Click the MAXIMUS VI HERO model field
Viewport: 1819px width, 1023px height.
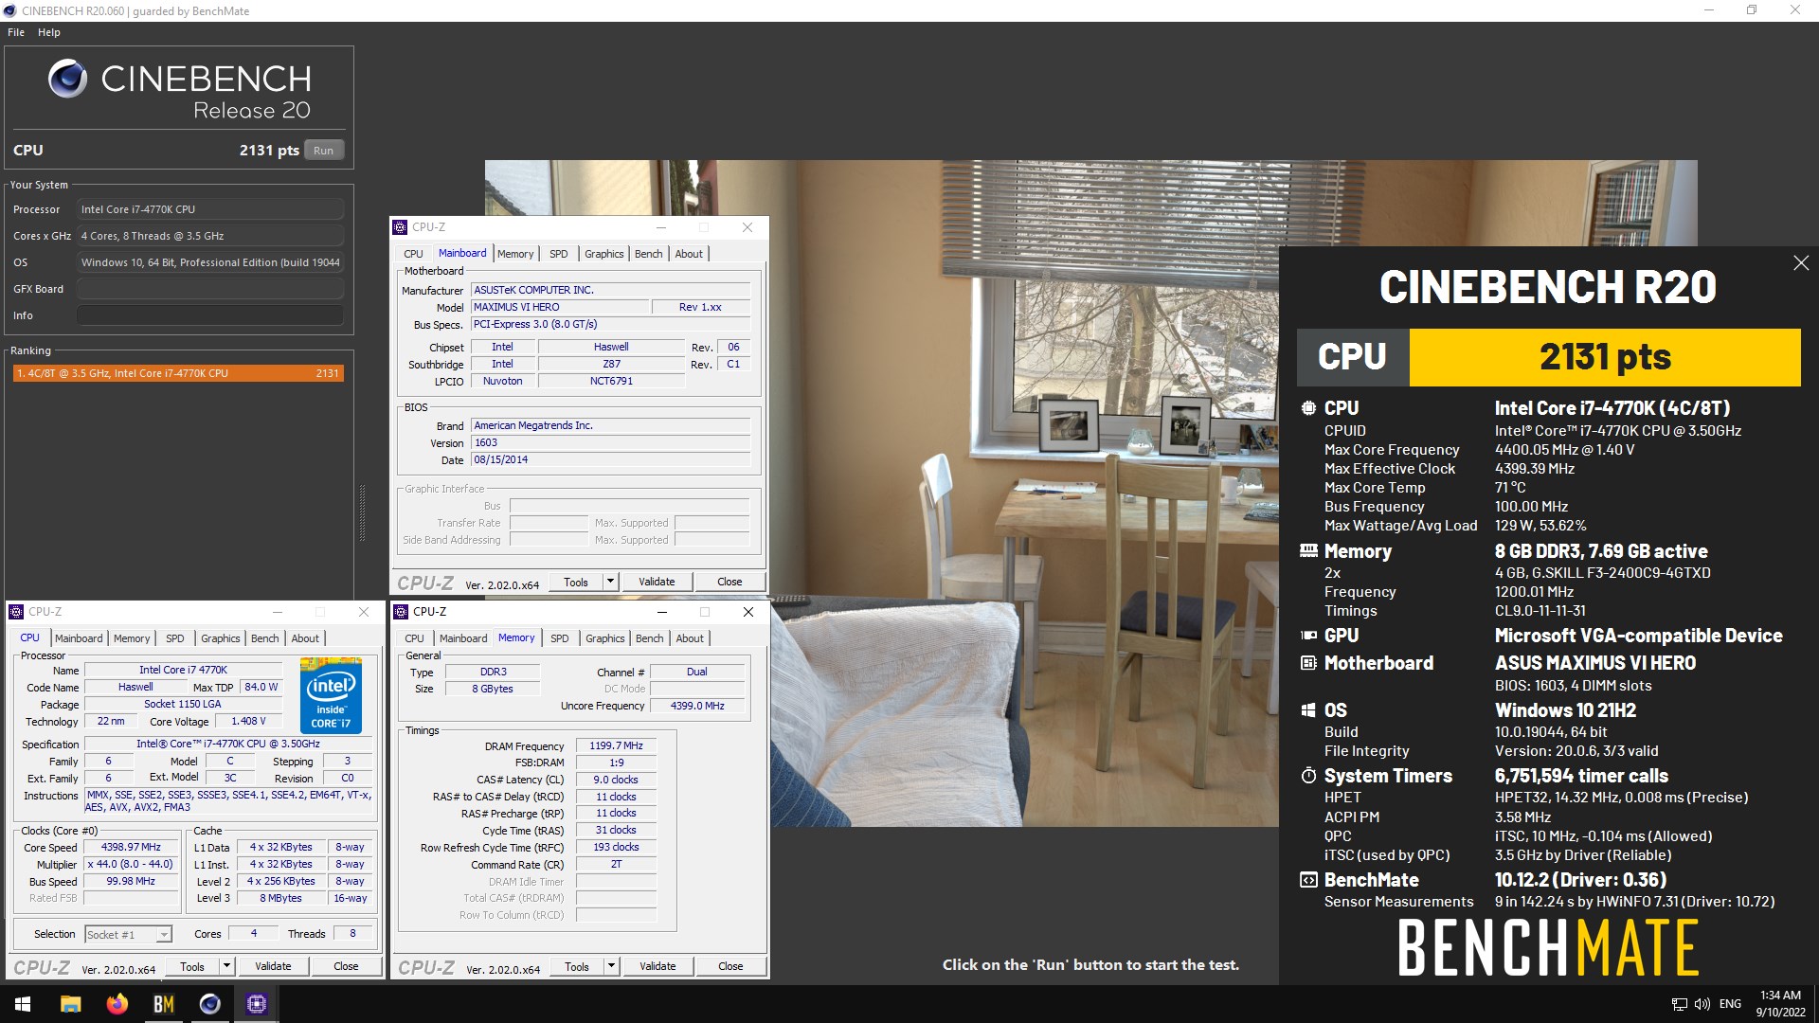tap(560, 308)
